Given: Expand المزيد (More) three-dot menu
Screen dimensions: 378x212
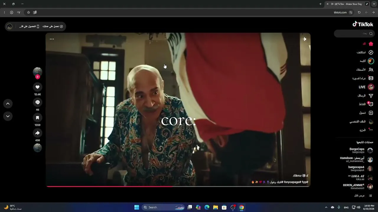Looking at the screenshot, I should pyautogui.click(x=366, y=130).
